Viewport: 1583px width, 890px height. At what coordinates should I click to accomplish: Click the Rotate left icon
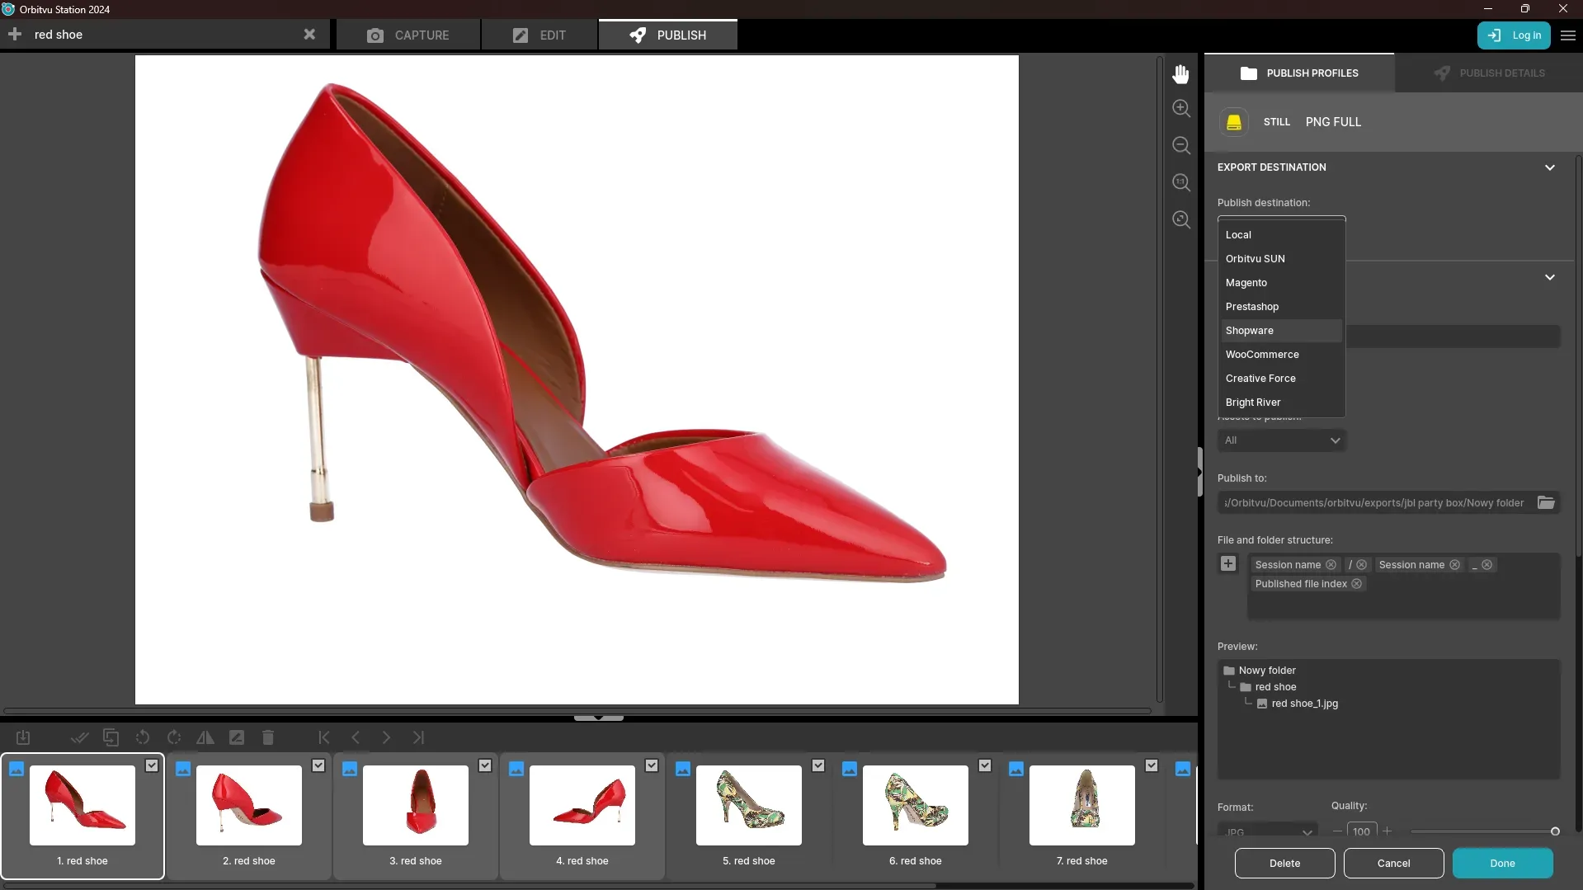click(142, 737)
